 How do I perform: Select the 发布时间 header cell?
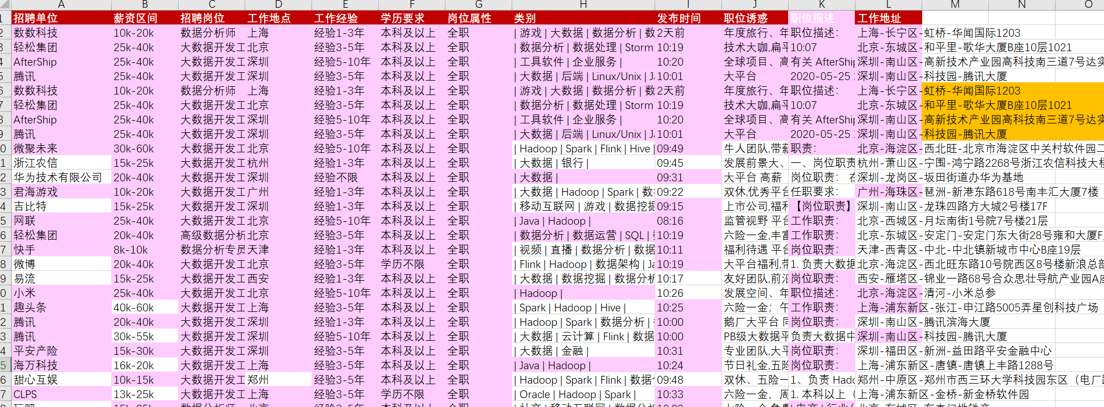pos(688,18)
